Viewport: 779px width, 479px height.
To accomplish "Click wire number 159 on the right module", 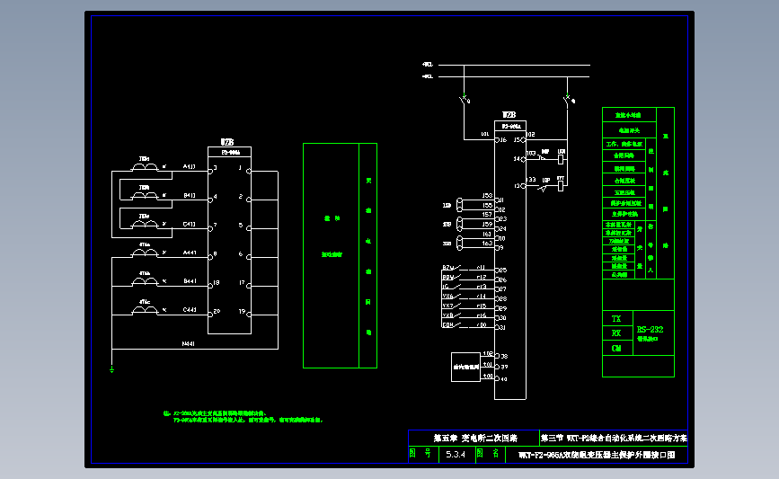I will tap(487, 224).
